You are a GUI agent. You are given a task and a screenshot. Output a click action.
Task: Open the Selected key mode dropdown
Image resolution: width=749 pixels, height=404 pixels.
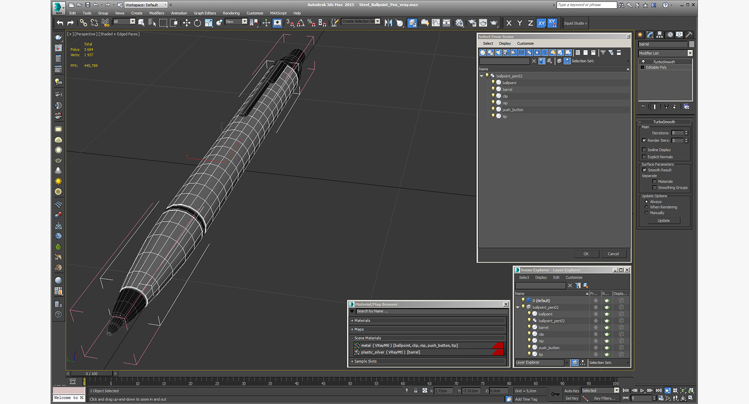(x=600, y=390)
